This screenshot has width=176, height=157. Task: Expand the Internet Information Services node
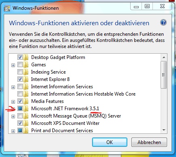[13, 87]
